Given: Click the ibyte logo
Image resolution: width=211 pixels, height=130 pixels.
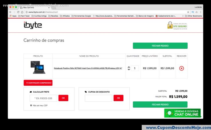Looking at the screenshot, I should click(33, 25).
